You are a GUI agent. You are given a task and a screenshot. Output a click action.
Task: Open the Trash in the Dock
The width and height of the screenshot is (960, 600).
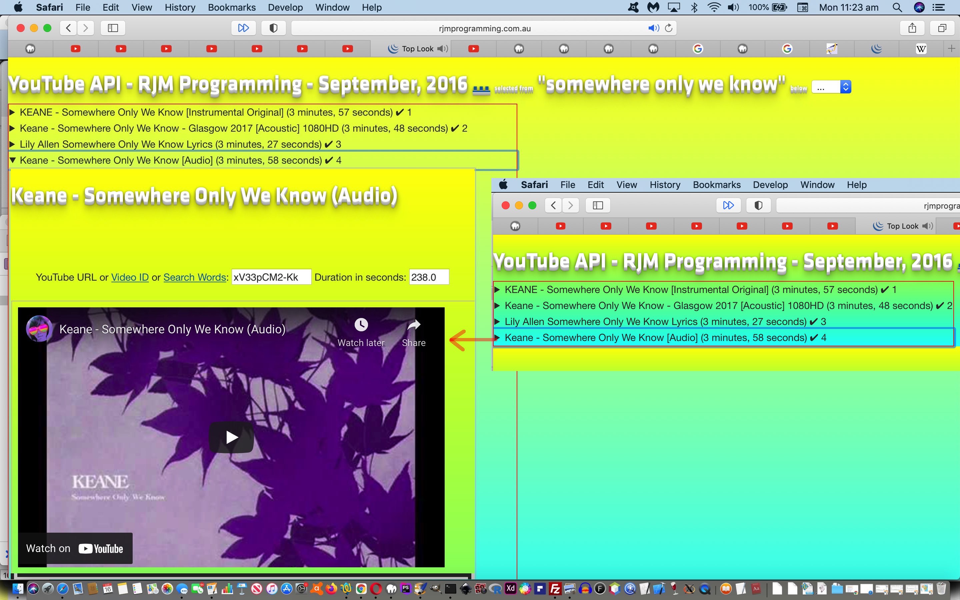(x=941, y=588)
